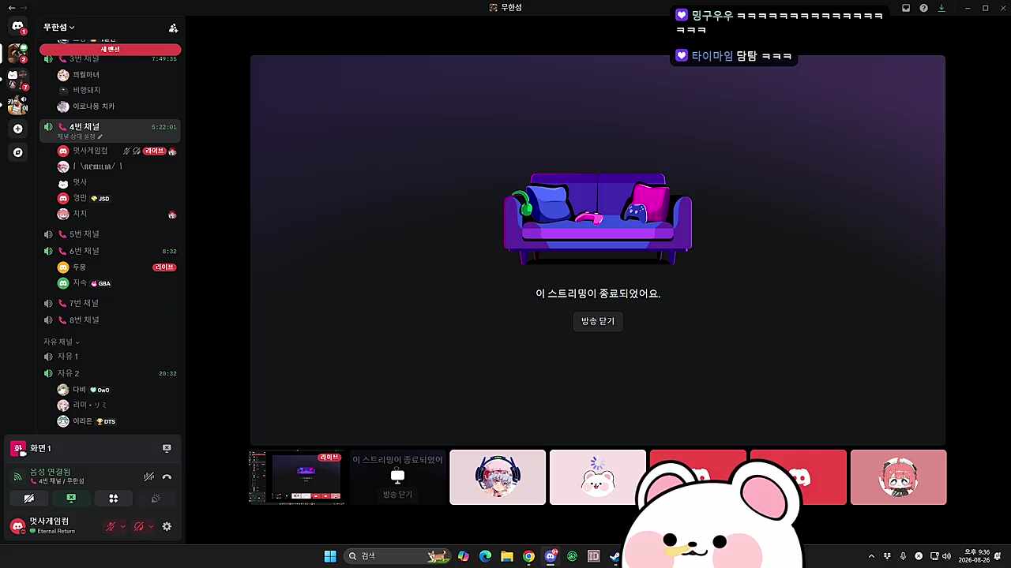Toggle the camera on or off

click(x=28, y=499)
